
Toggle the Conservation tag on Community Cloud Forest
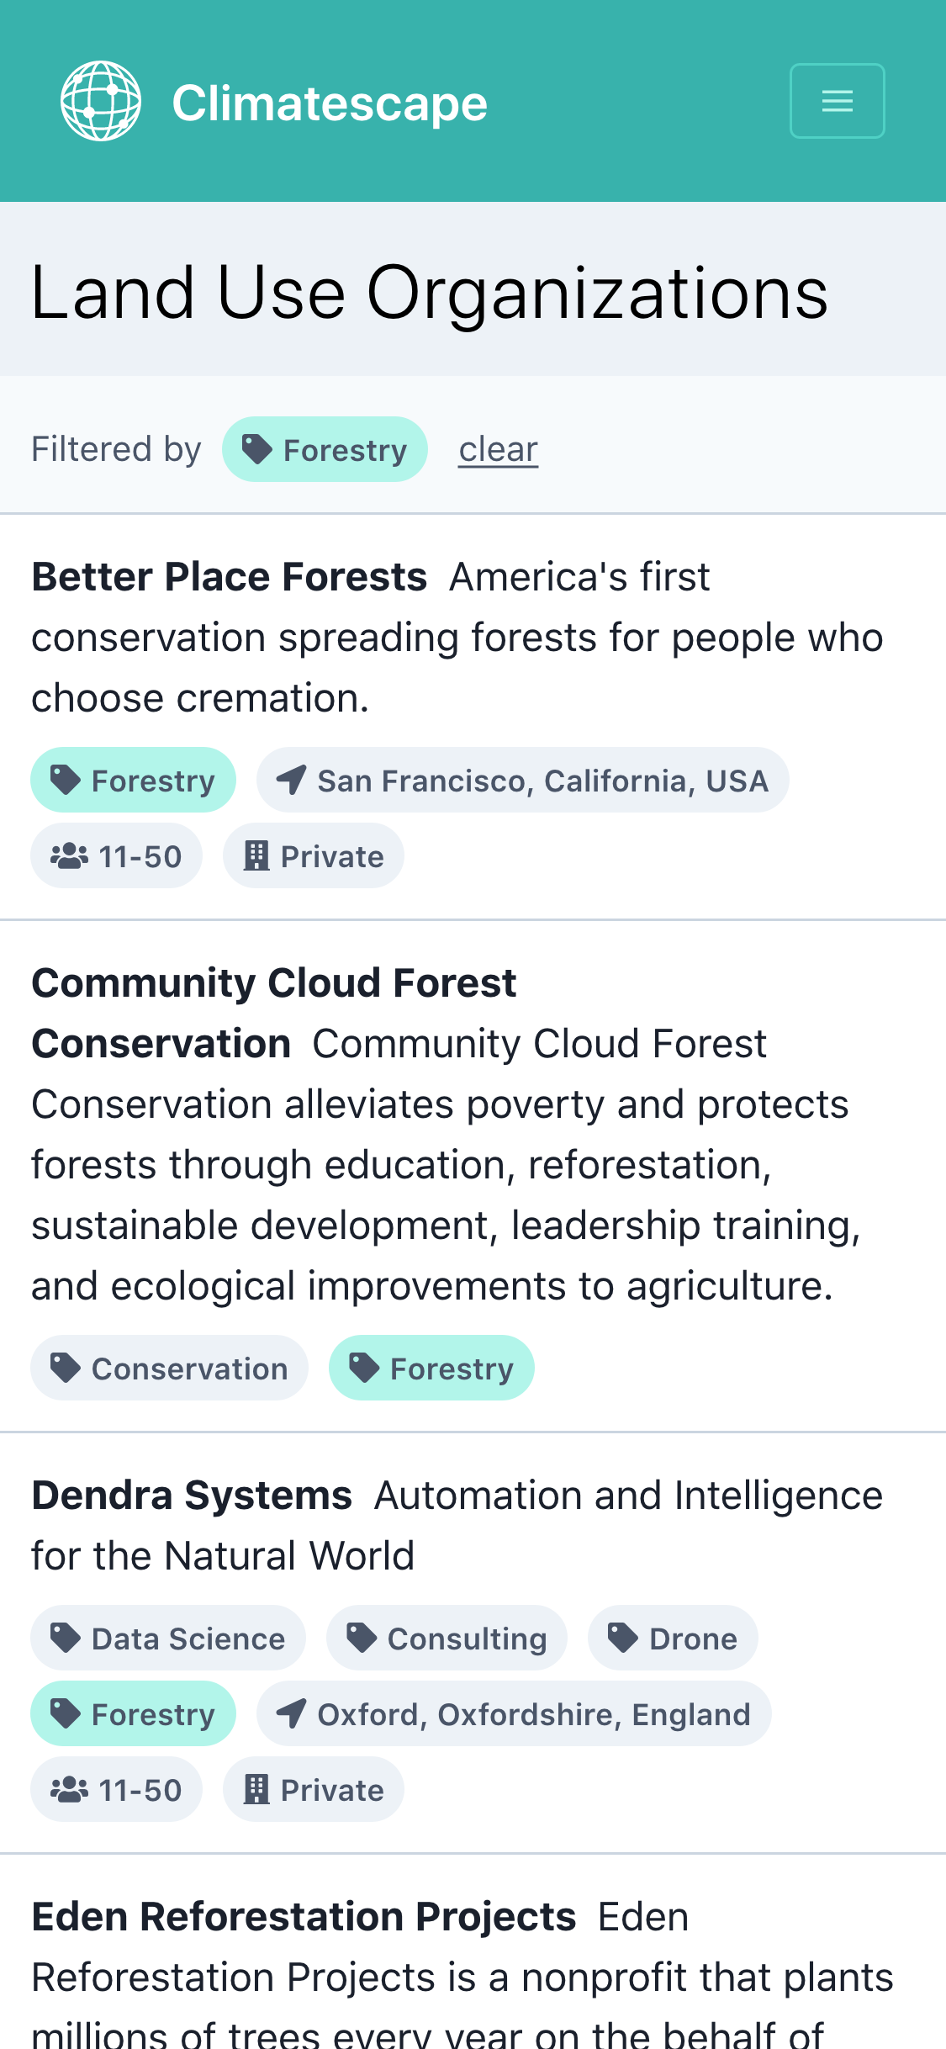point(169,1367)
